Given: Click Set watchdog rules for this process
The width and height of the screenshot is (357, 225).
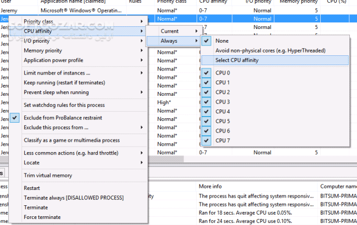Looking at the screenshot, I should 64,105.
